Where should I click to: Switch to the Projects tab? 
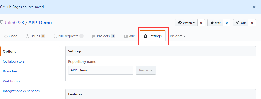point(103,36)
